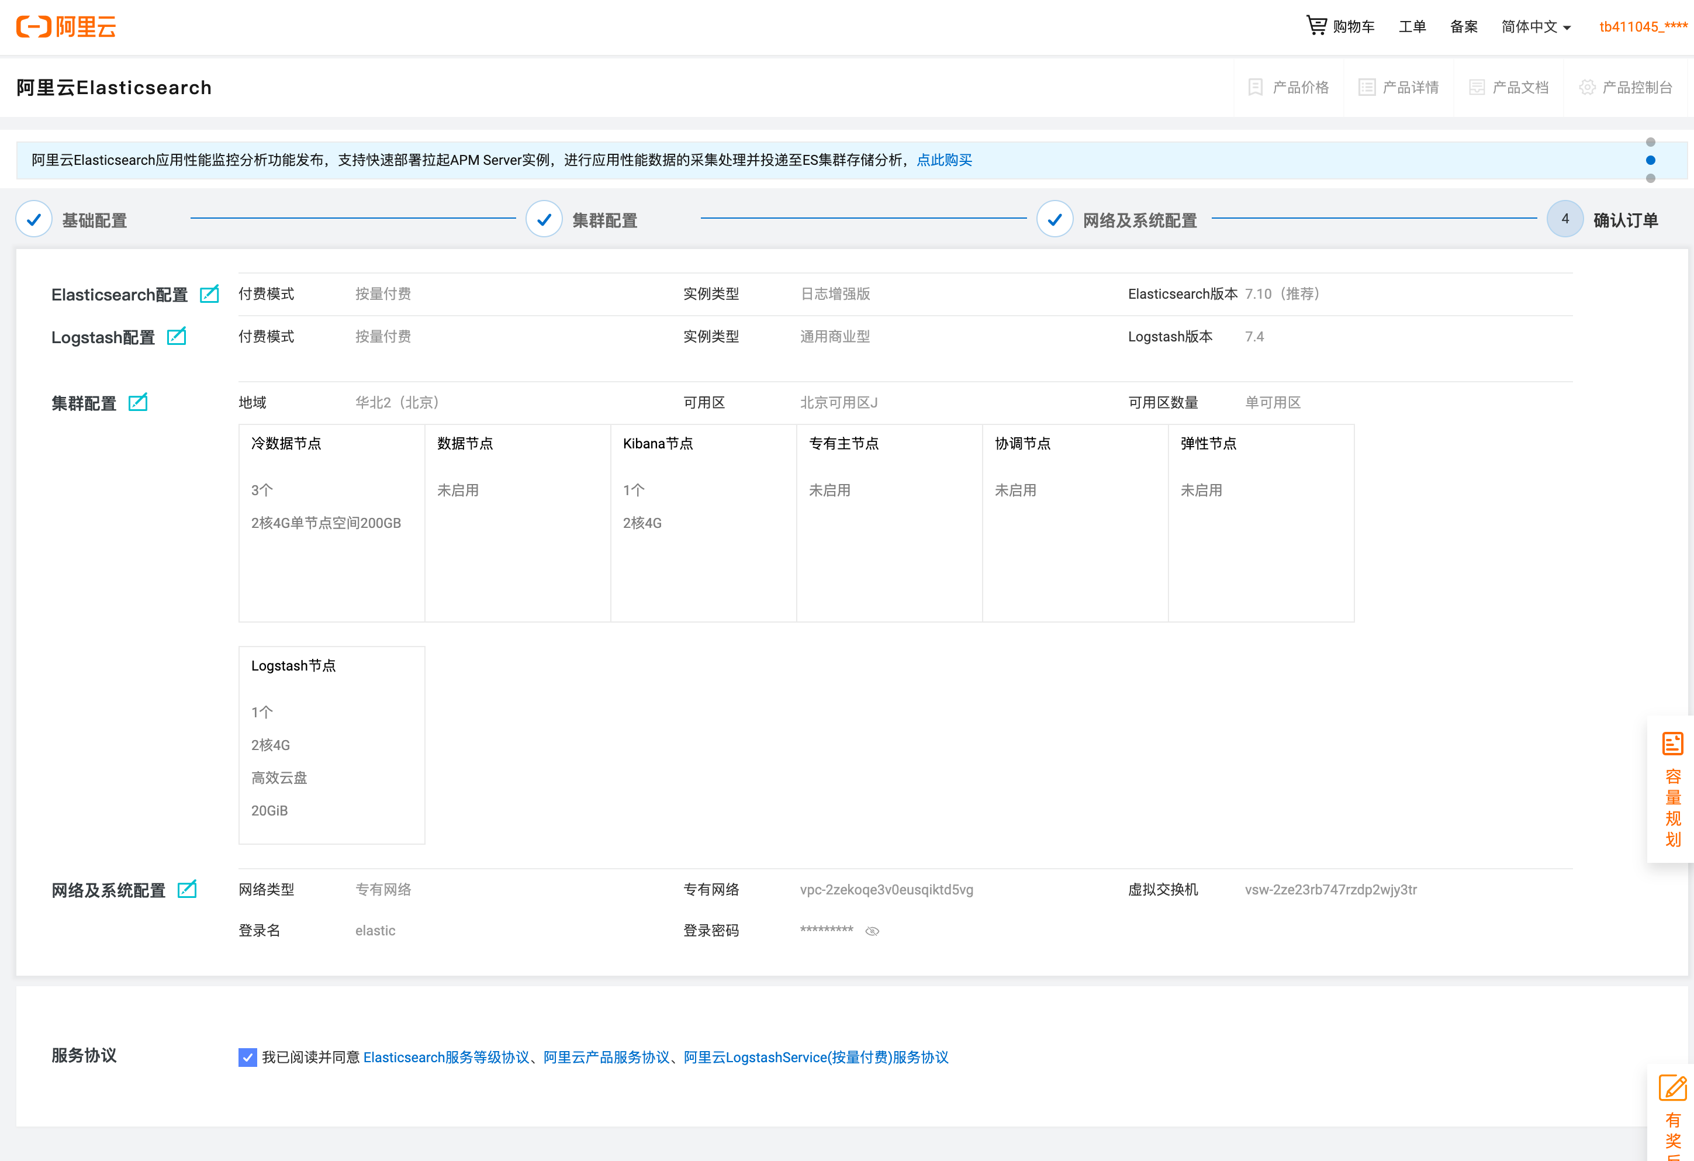
Task: Expand the tb411045 account menu
Action: pos(1642,27)
